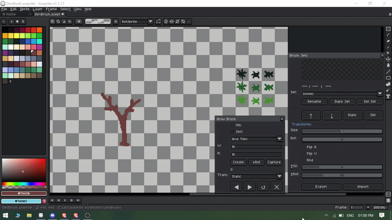Jump to the first frame
The height and width of the screenshot is (220, 392).
53,200
